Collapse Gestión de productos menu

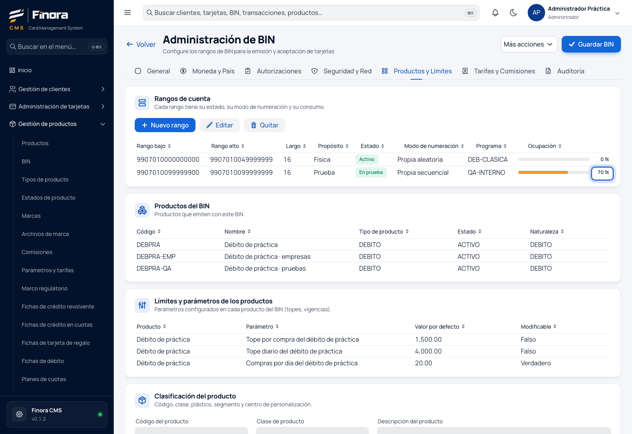57,124
